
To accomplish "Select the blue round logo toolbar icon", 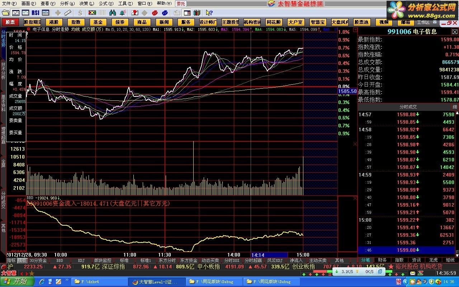I will pyautogui.click(x=165, y=13).
